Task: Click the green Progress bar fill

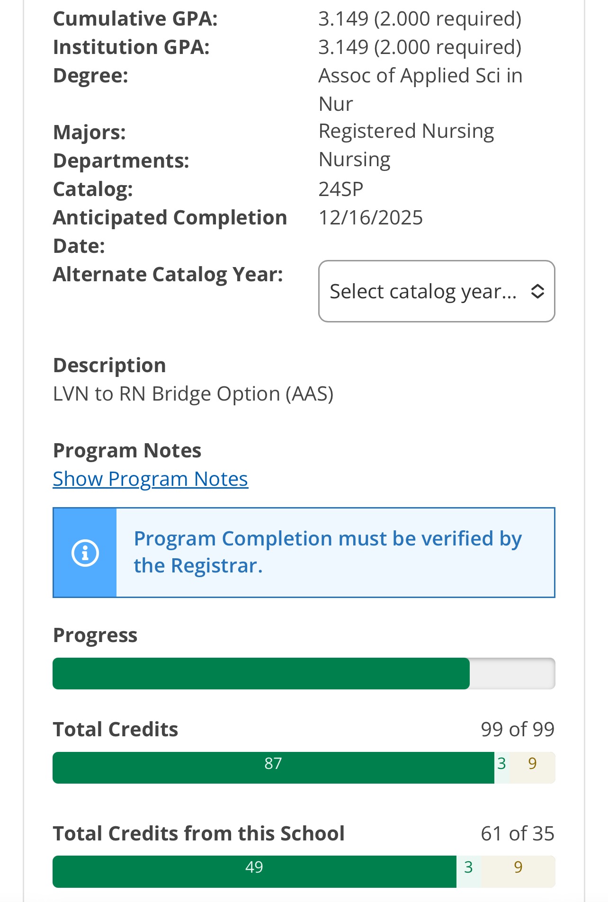Action: tap(261, 673)
